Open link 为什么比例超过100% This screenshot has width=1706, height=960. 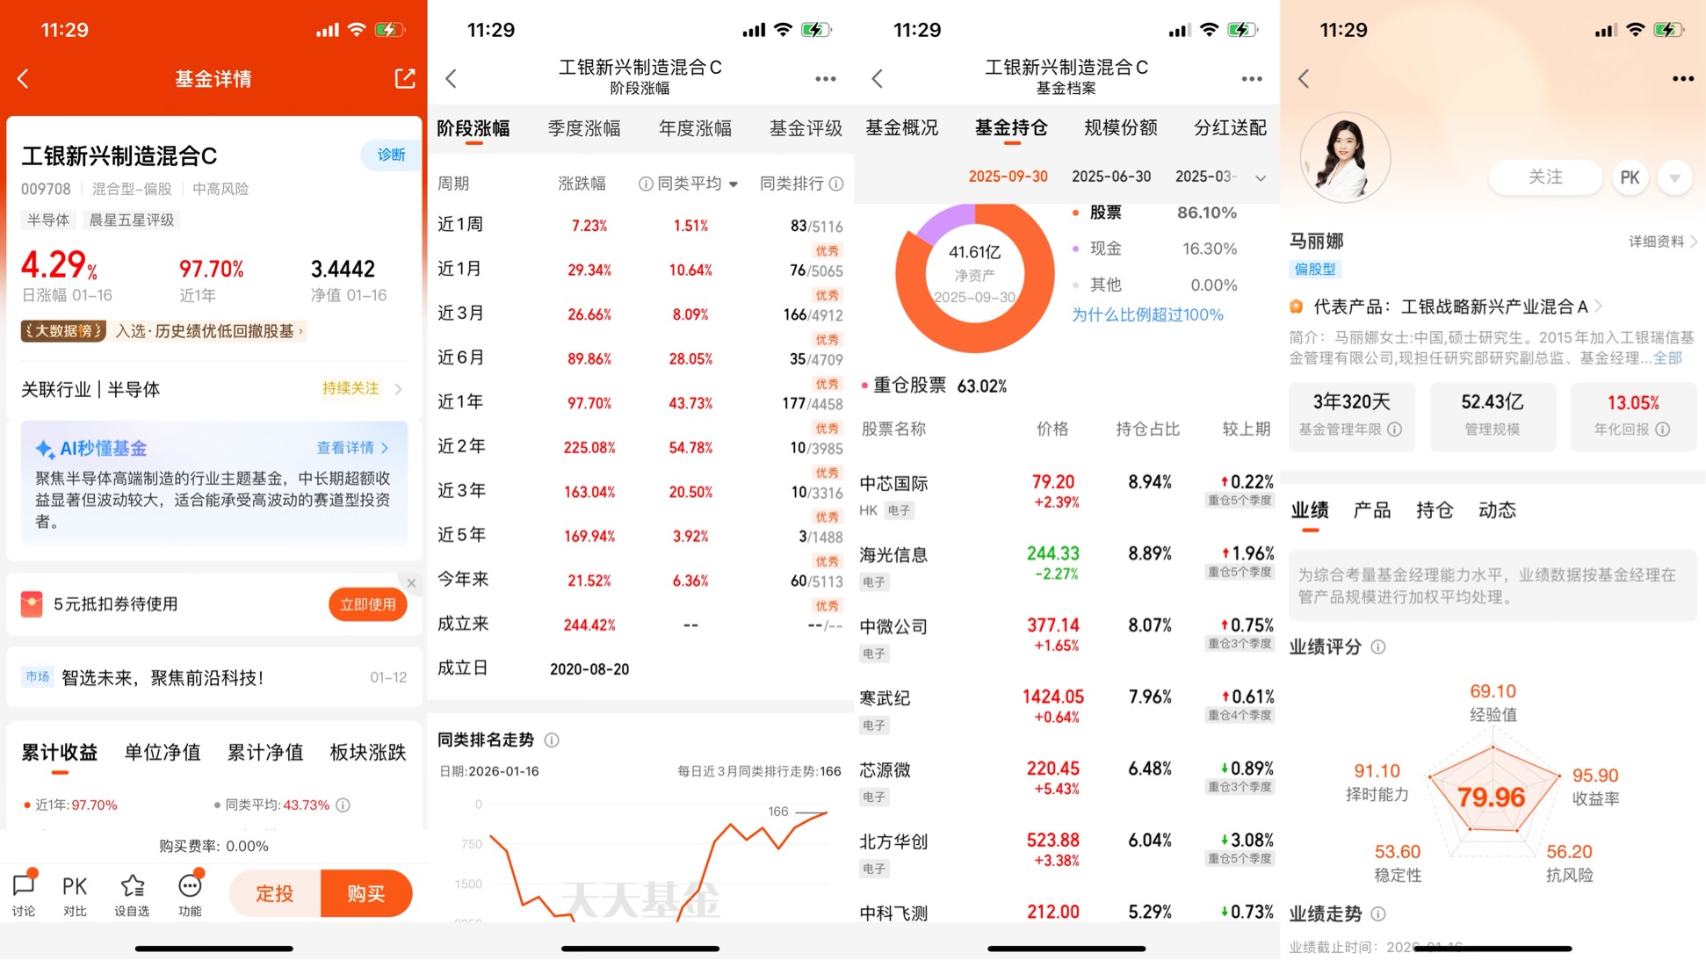coord(1146,314)
